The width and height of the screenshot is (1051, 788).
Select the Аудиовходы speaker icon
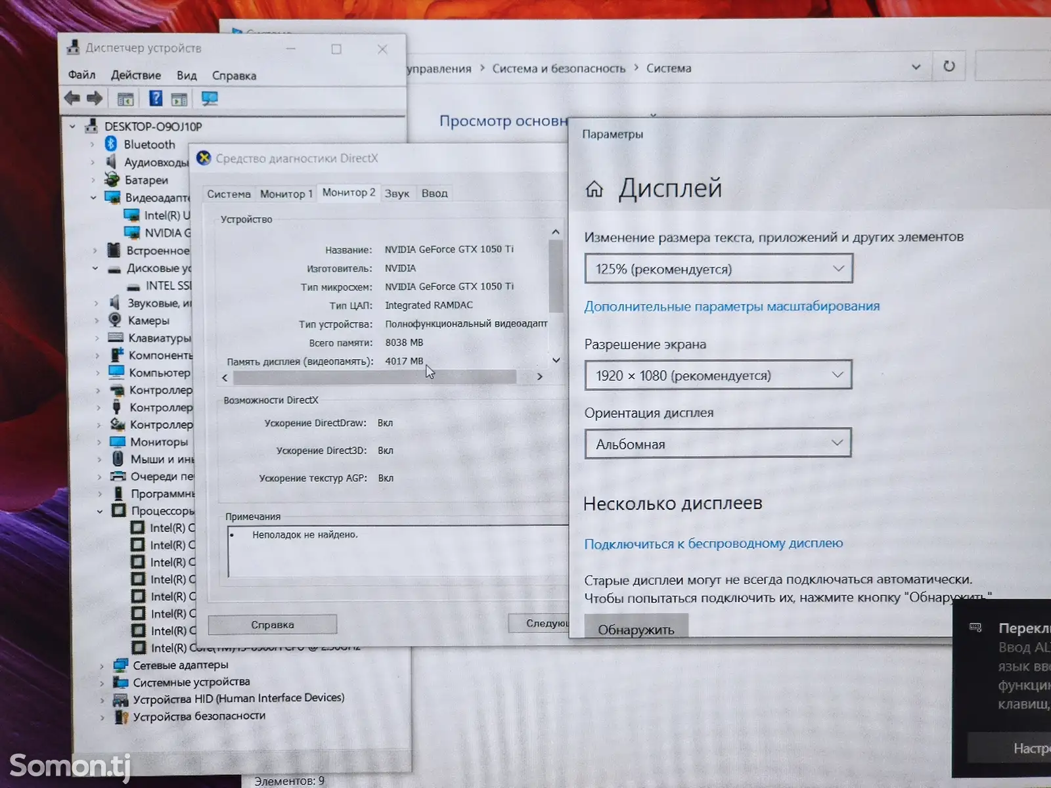click(112, 162)
